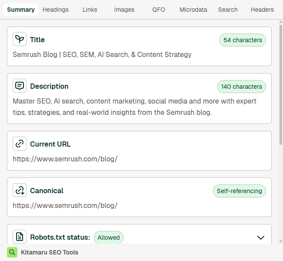This screenshot has width=283, height=261.
Task: Click the 'Title' card heading
Action: 37,40
